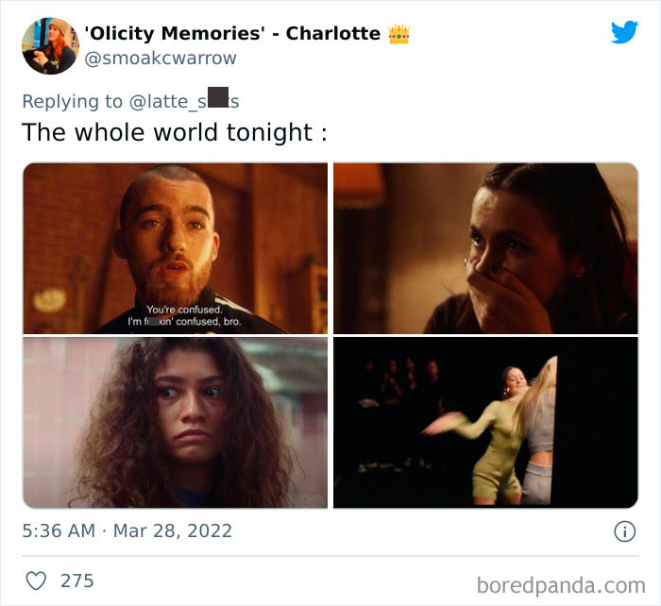Image resolution: width=661 pixels, height=606 pixels.
Task: Open the "You're confused" subtitle image
Action: point(176,248)
